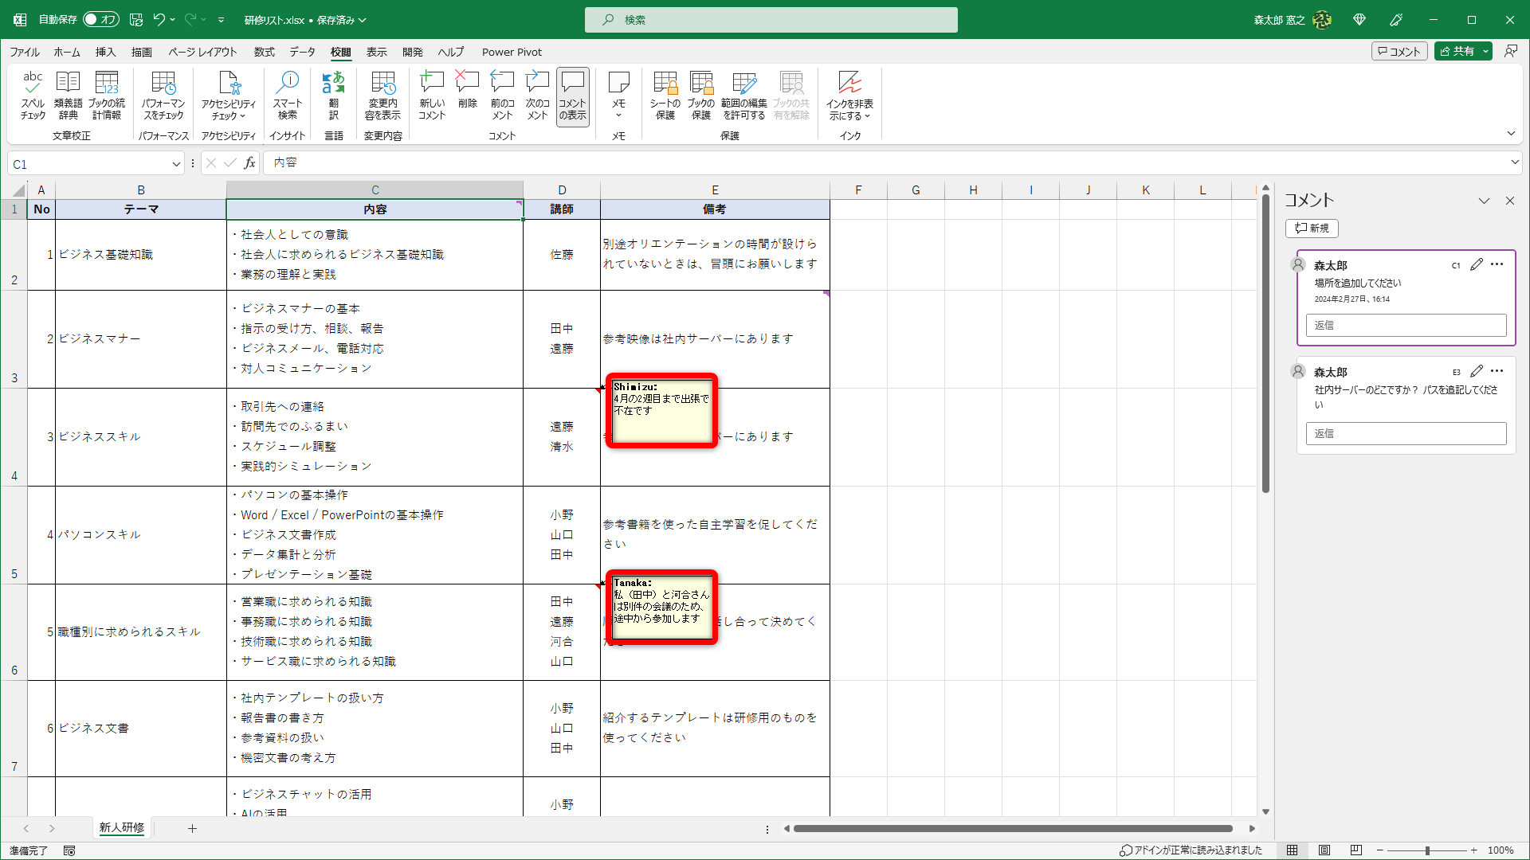Open ブックの統計情報 workbook statistics
The height and width of the screenshot is (860, 1530).
(x=107, y=94)
